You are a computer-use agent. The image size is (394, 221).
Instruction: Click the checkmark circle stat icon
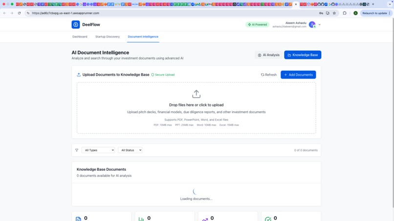(x=268, y=219)
